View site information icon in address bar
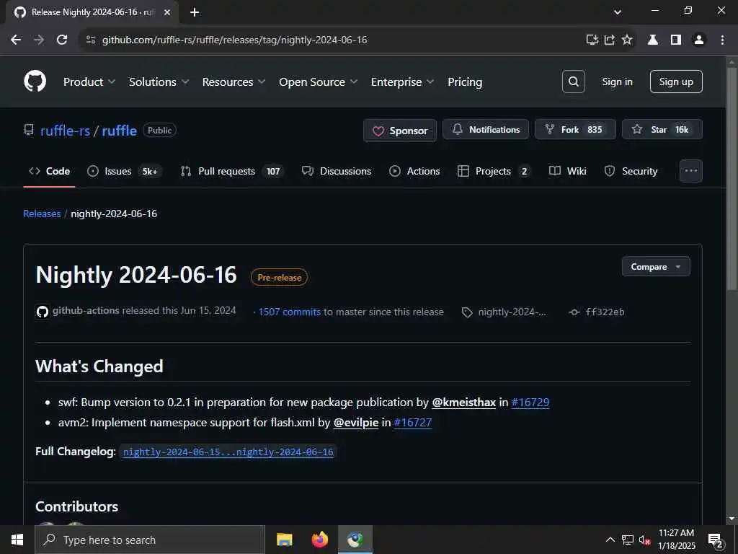Image resolution: width=738 pixels, height=554 pixels. (x=91, y=40)
